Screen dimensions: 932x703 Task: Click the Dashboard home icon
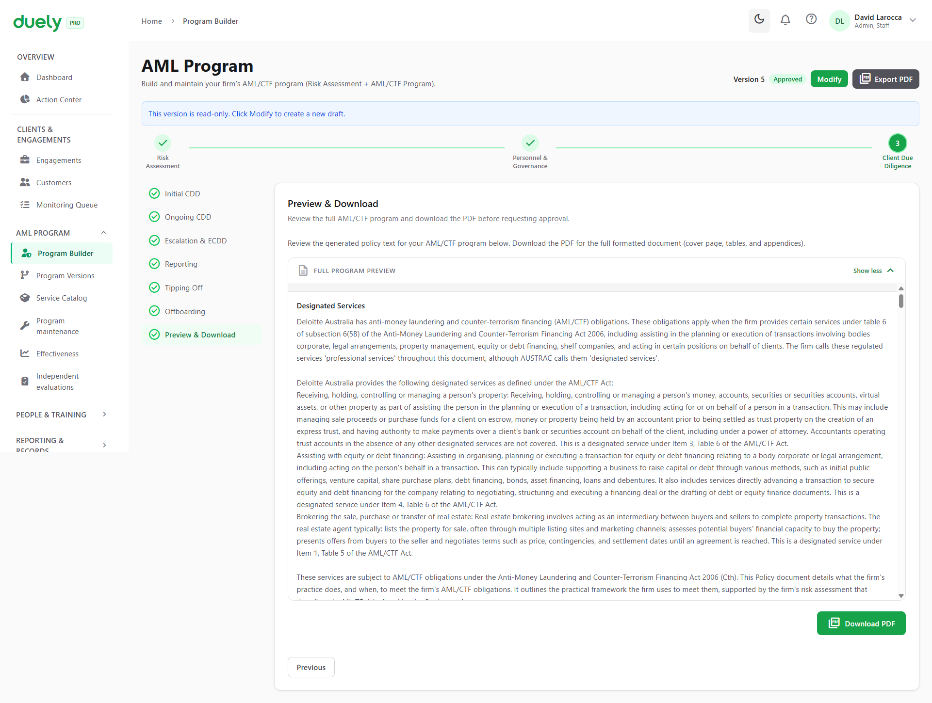[25, 77]
